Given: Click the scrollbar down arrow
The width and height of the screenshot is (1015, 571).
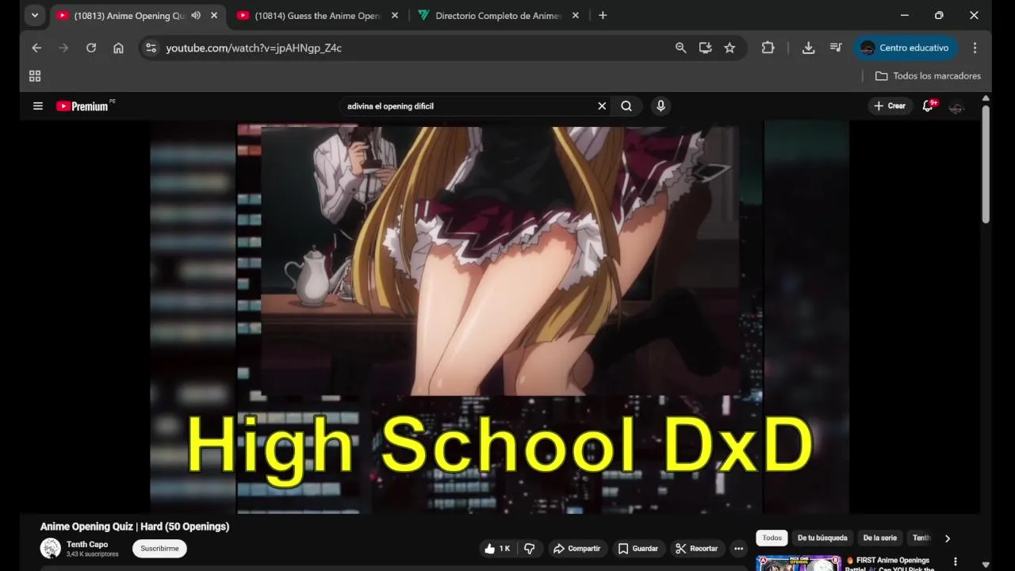Looking at the screenshot, I should pyautogui.click(x=986, y=565).
